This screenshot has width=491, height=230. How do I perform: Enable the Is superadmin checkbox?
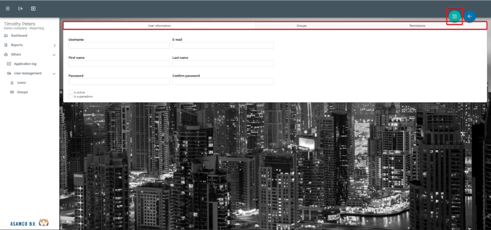click(70, 96)
